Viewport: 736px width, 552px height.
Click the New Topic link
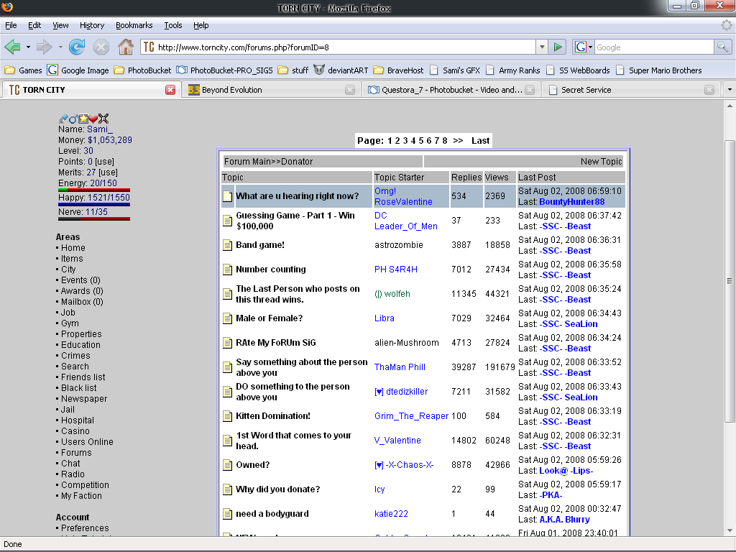coord(601,162)
